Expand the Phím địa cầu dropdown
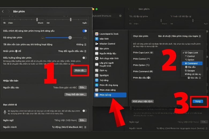This screenshot has width=209, height=139. point(194,78)
